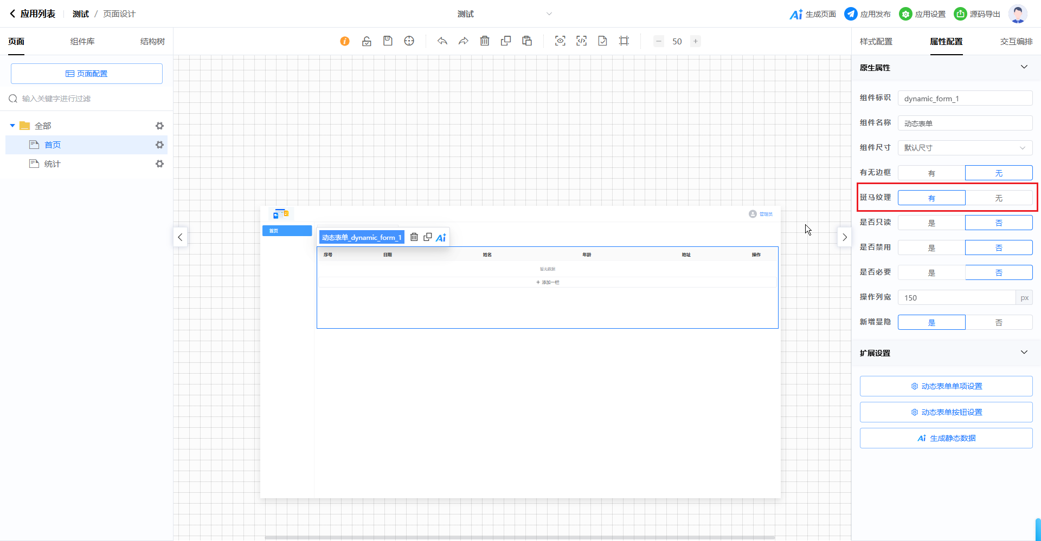Collapse the 全部 folder tree node
Screen dimensions: 1041x541
pos(12,126)
